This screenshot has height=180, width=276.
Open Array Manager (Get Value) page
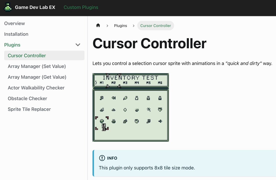point(37,77)
